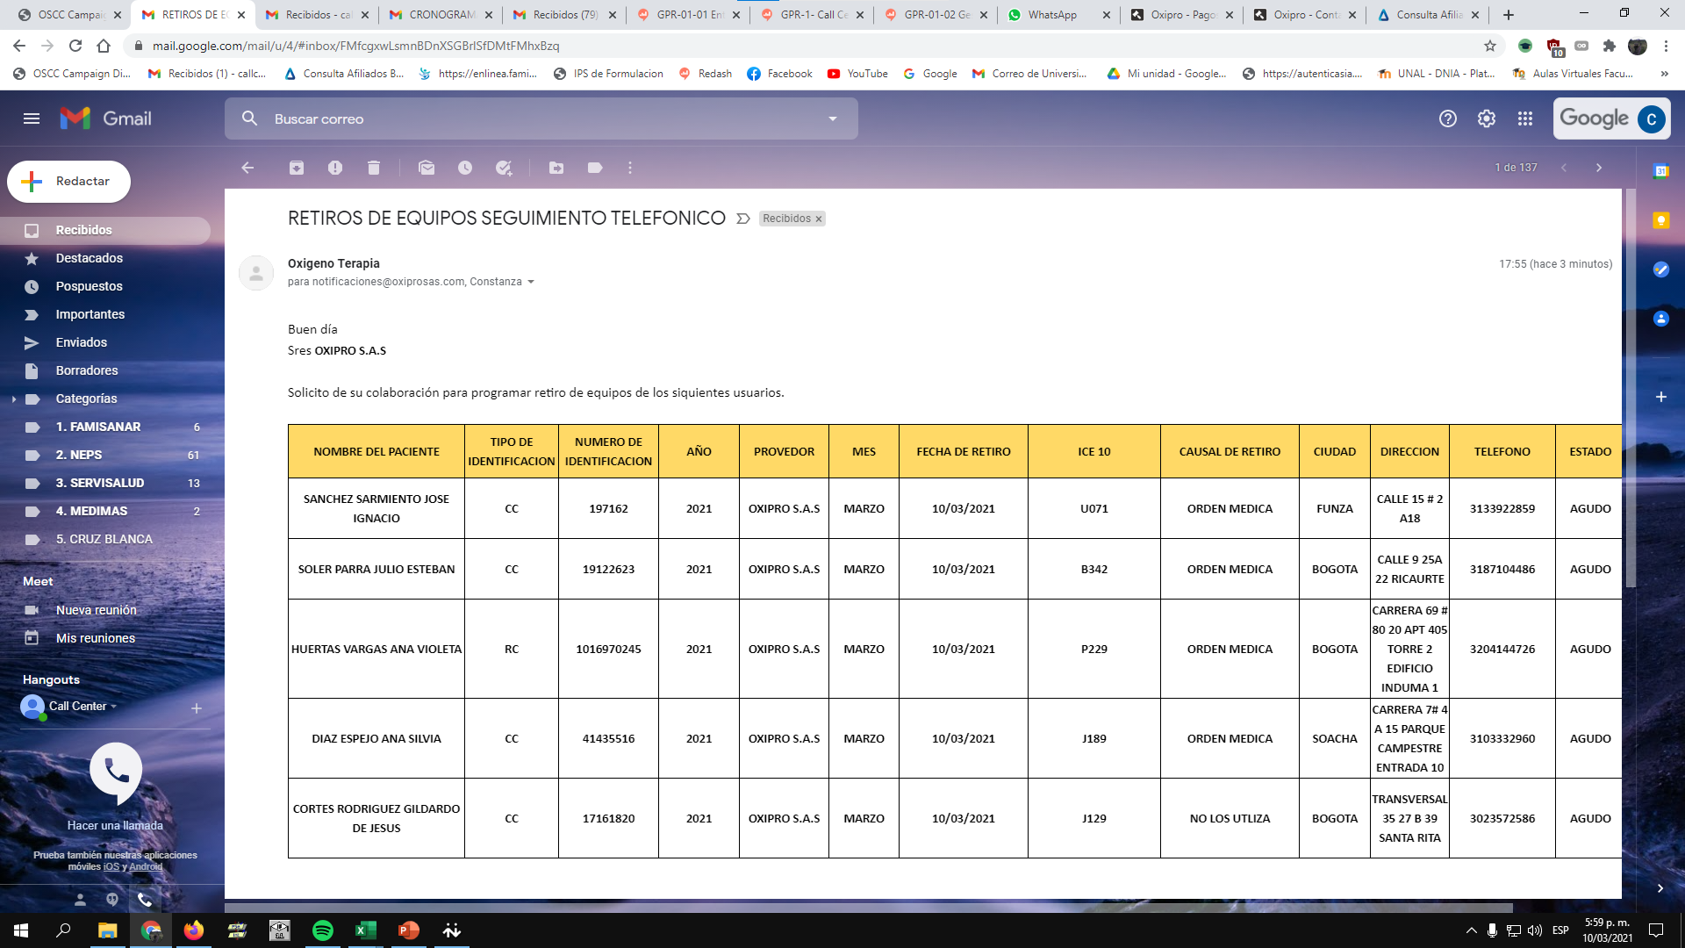The height and width of the screenshot is (948, 1685).
Task: Open the Google account avatar C
Action: pyautogui.click(x=1652, y=118)
